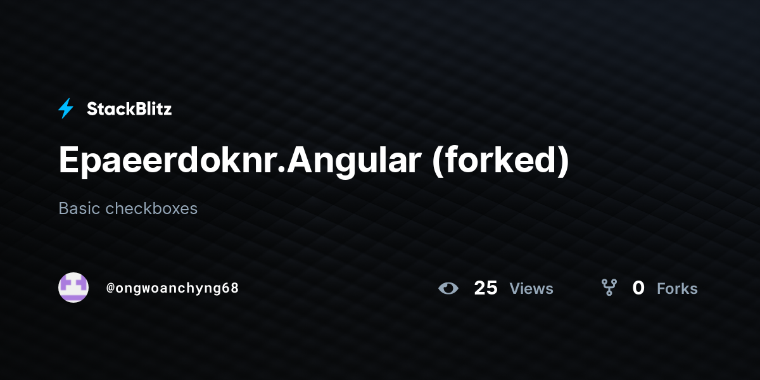
Task: Click the 0 forks count number
Action: (638, 288)
